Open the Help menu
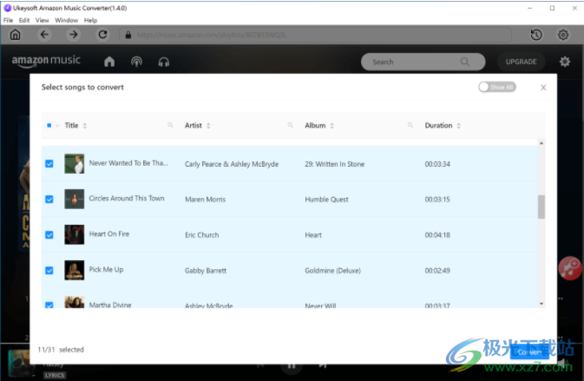 coord(90,20)
